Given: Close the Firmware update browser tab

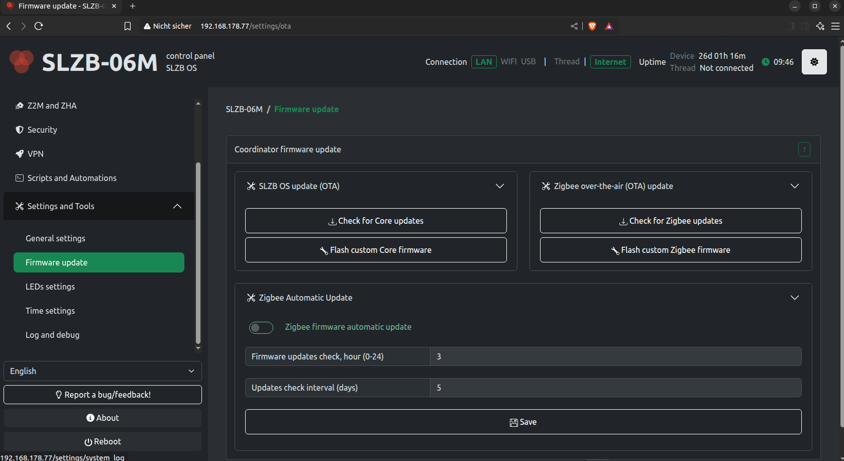Looking at the screenshot, I should 114,6.
